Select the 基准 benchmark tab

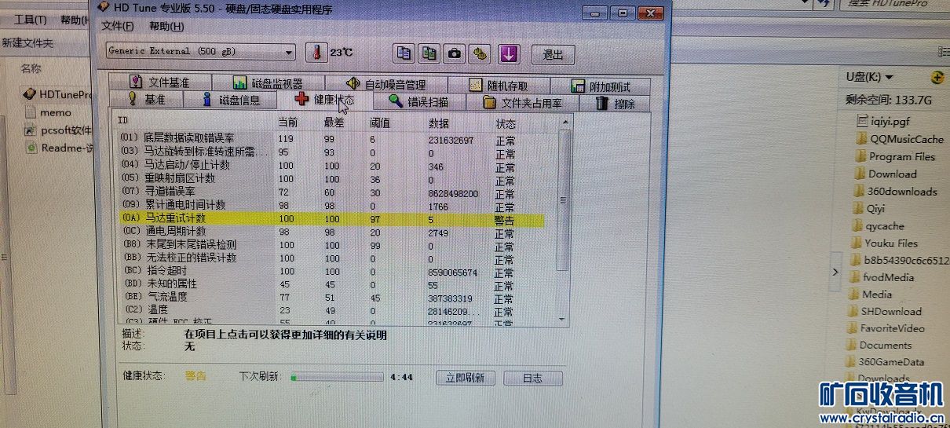(x=146, y=100)
